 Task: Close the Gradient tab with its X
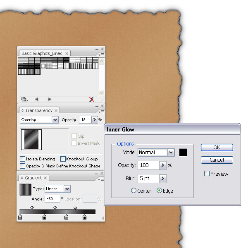point(45,178)
